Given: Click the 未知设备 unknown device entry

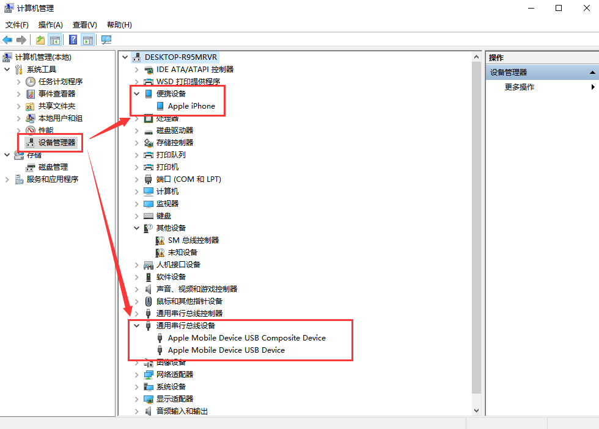Looking at the screenshot, I should (x=183, y=253).
